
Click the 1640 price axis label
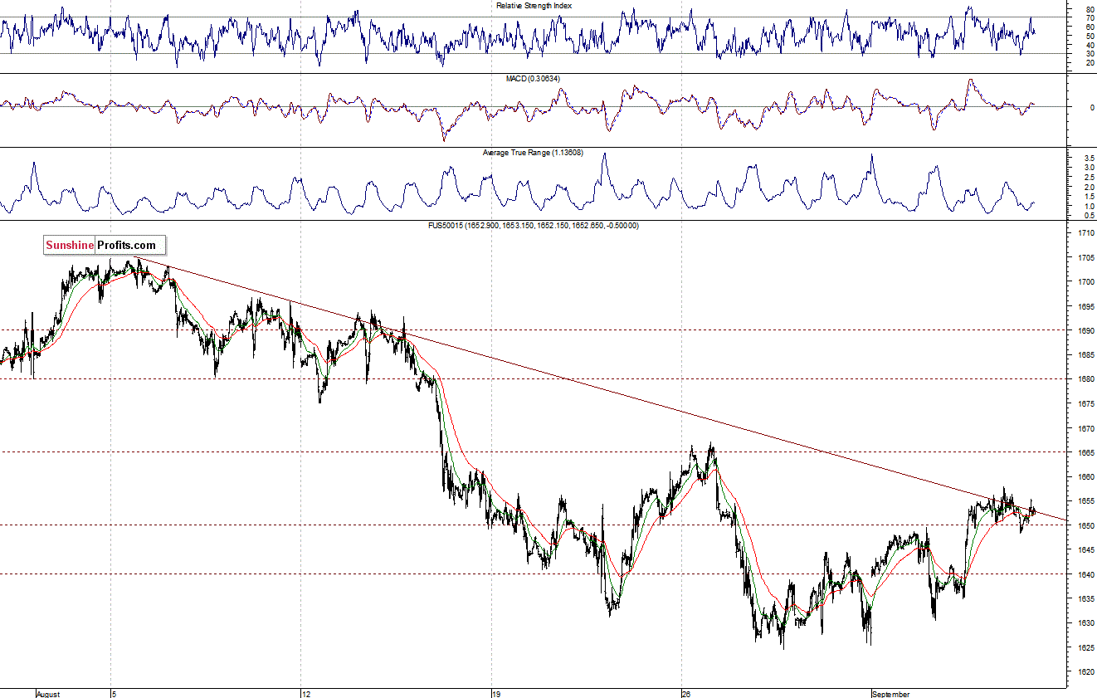point(1085,575)
